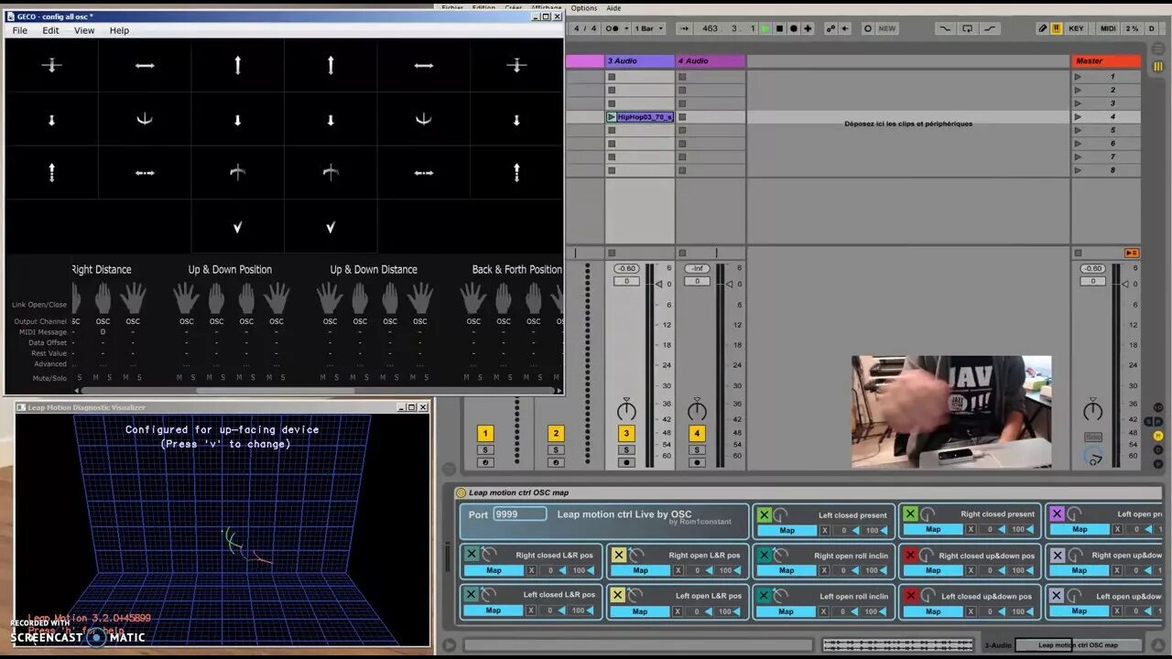Select the Leap motion ctrl OSC map tab

point(1078,645)
